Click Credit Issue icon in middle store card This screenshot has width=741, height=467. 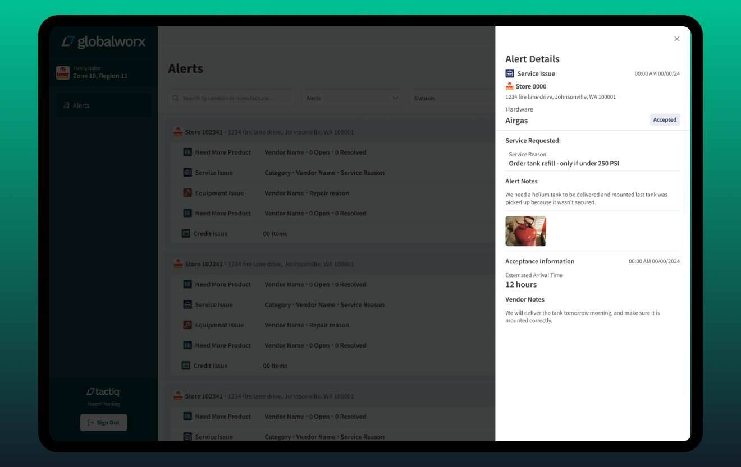coord(186,366)
